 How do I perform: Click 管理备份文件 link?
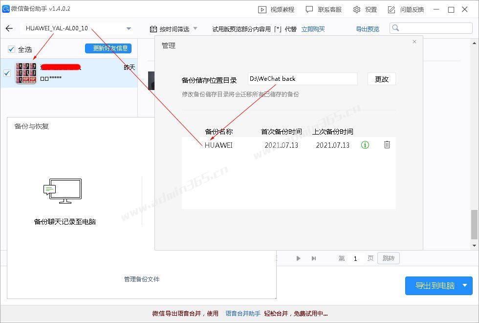pyautogui.click(x=142, y=279)
